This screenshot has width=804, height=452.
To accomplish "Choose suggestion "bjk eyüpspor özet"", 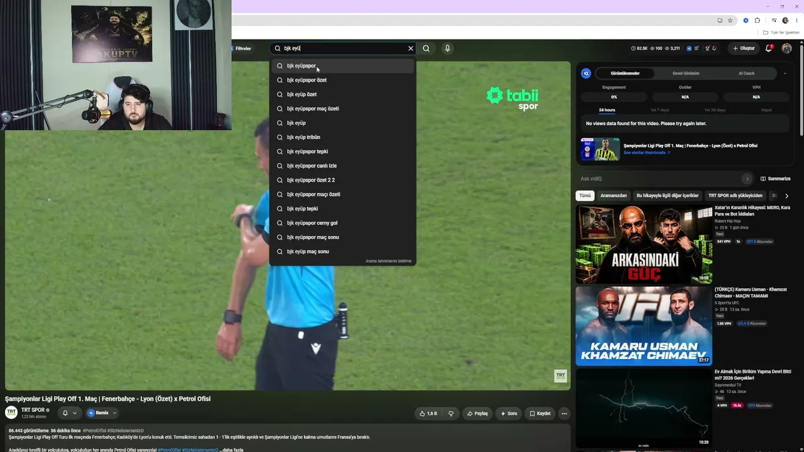I will 343,80.
